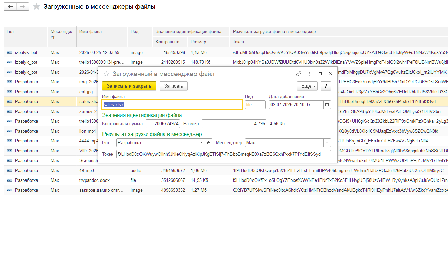Go forward using the right arrow button
Viewport: 448px width, 267px height.
coord(22,7)
